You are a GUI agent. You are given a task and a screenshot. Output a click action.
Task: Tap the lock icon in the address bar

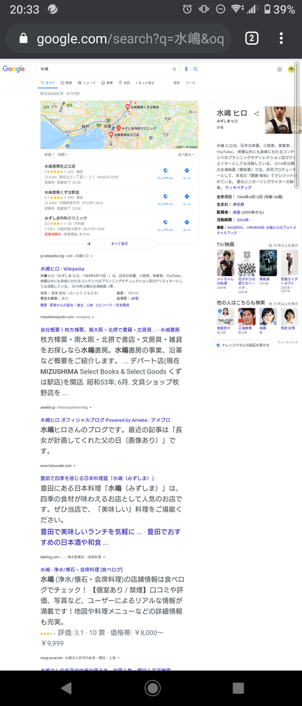24,39
